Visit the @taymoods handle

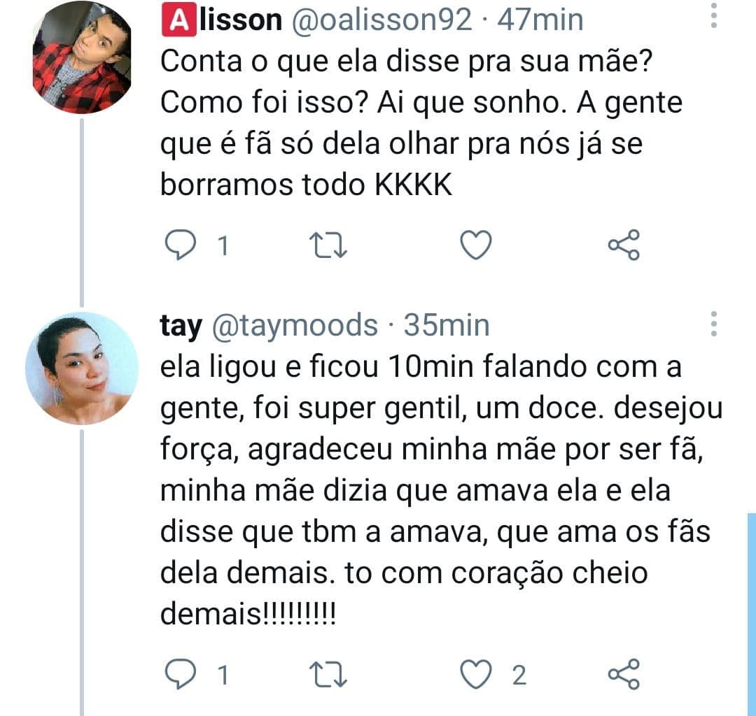point(294,326)
